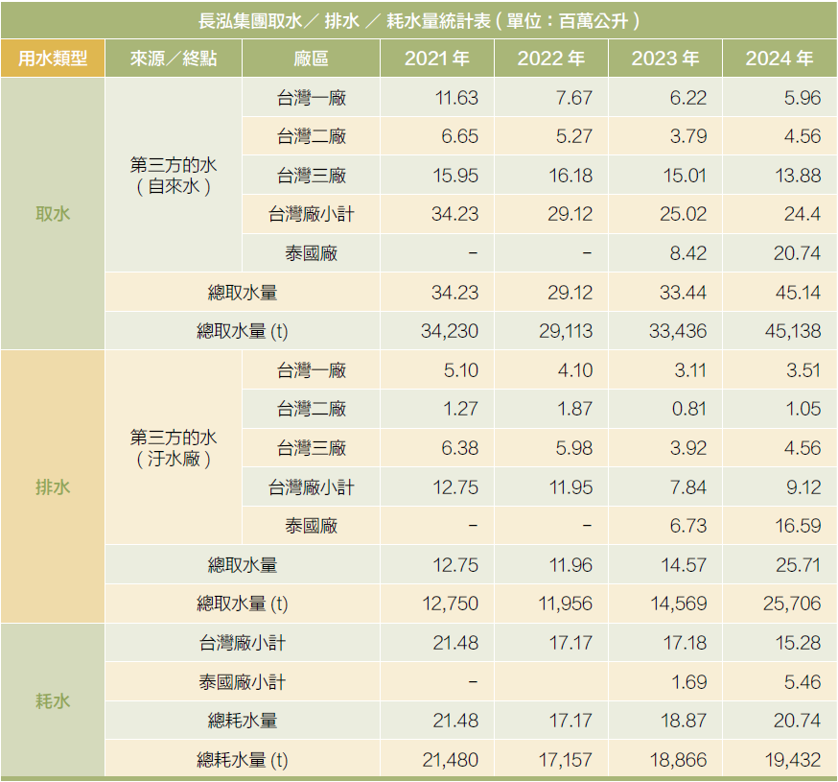Select the value 45.14
This screenshot has height=782, width=838.
798,293
